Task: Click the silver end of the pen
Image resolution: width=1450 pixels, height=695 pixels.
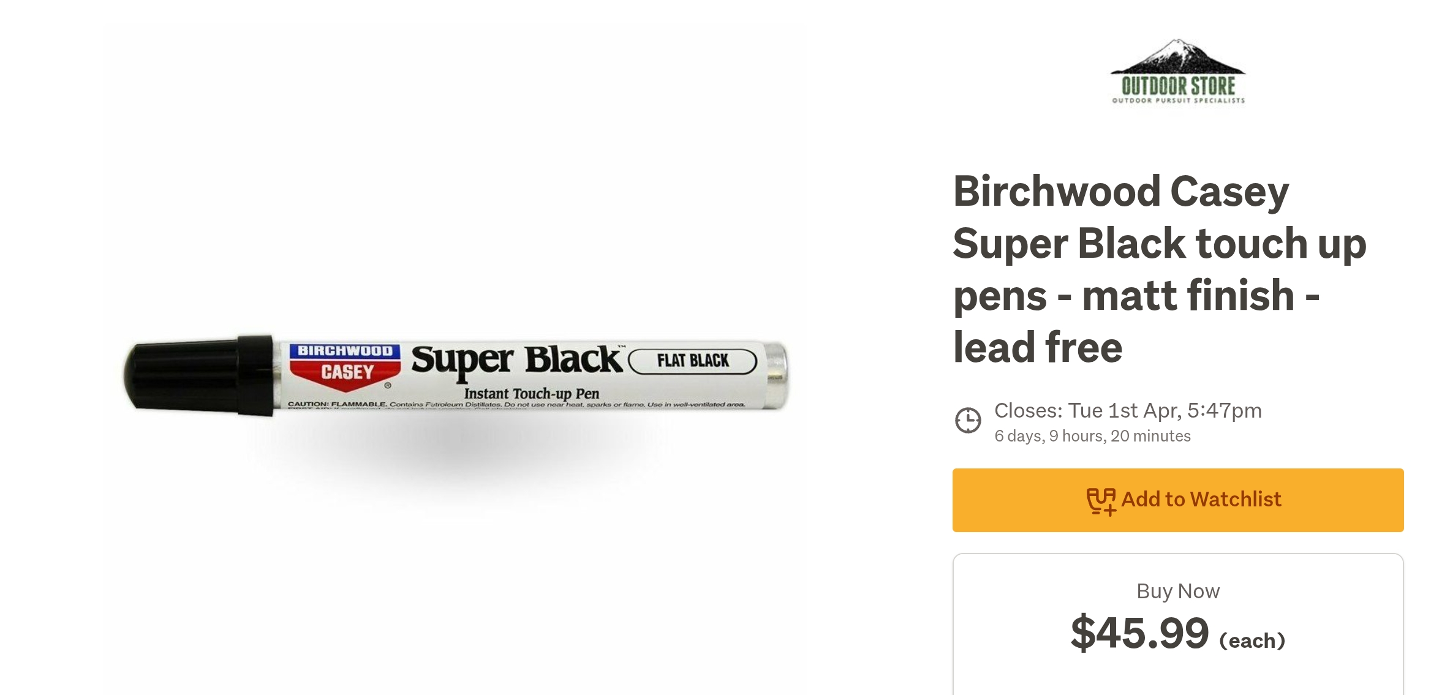Action: [x=776, y=375]
